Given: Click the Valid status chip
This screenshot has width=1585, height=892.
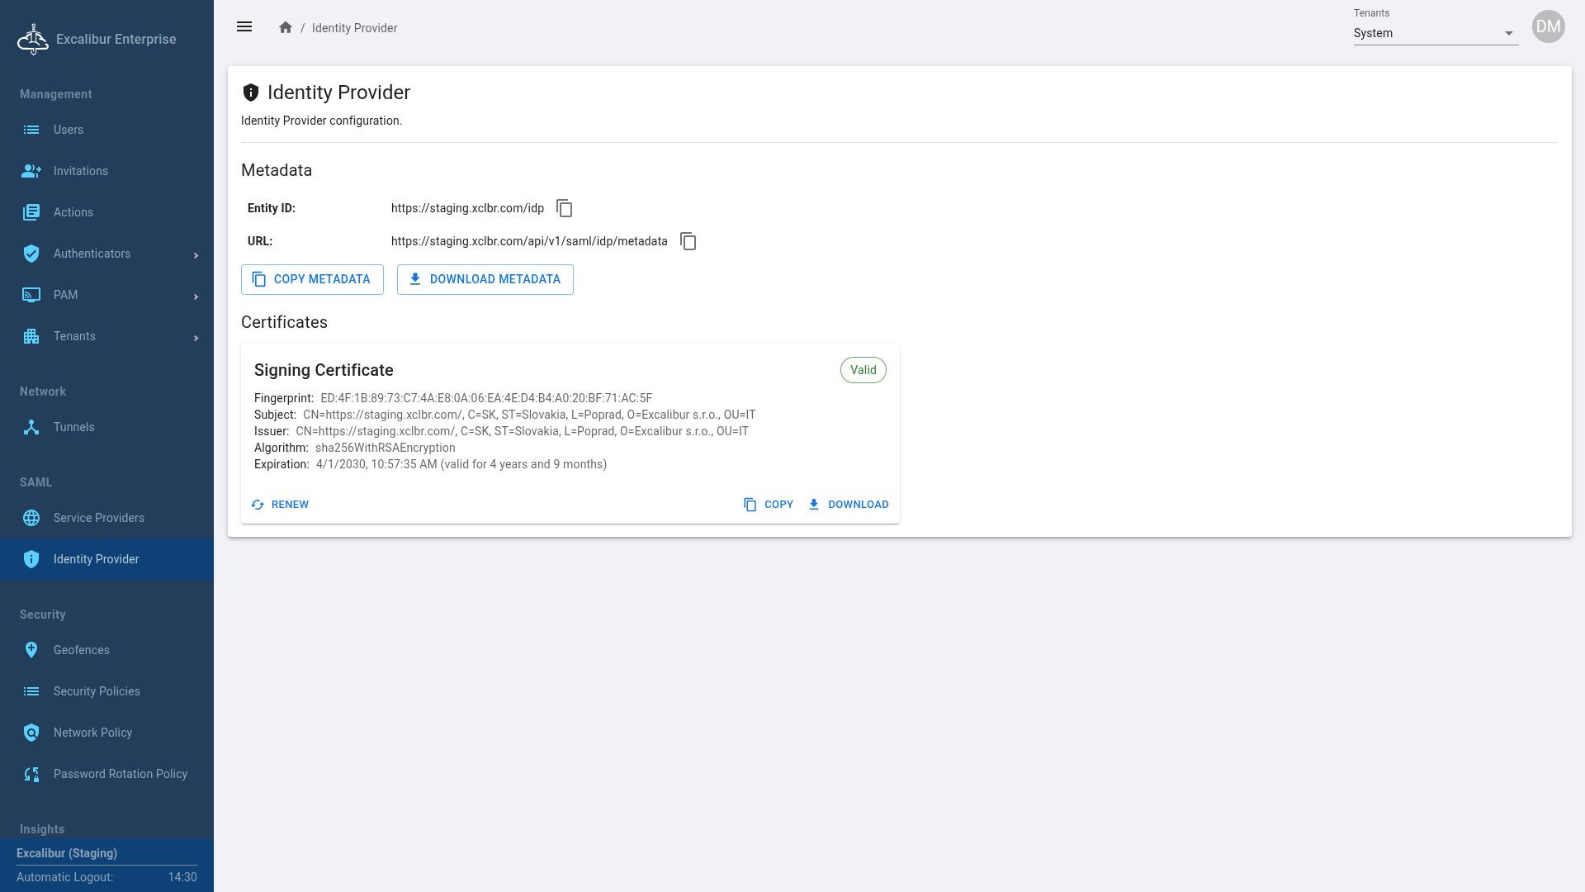Looking at the screenshot, I should click(x=863, y=370).
